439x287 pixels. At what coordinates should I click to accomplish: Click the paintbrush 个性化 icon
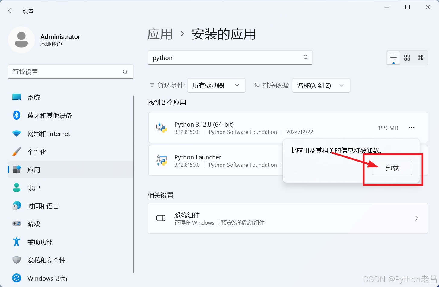coord(17,151)
